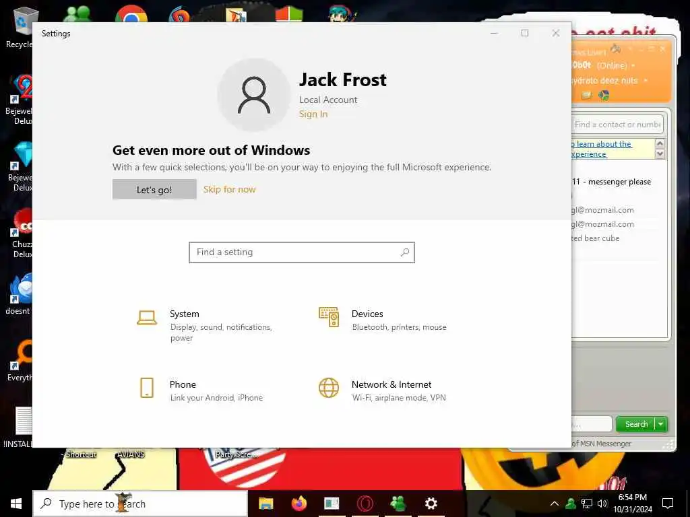
Task: Click the Settings gear on the taskbar
Action: (x=431, y=504)
